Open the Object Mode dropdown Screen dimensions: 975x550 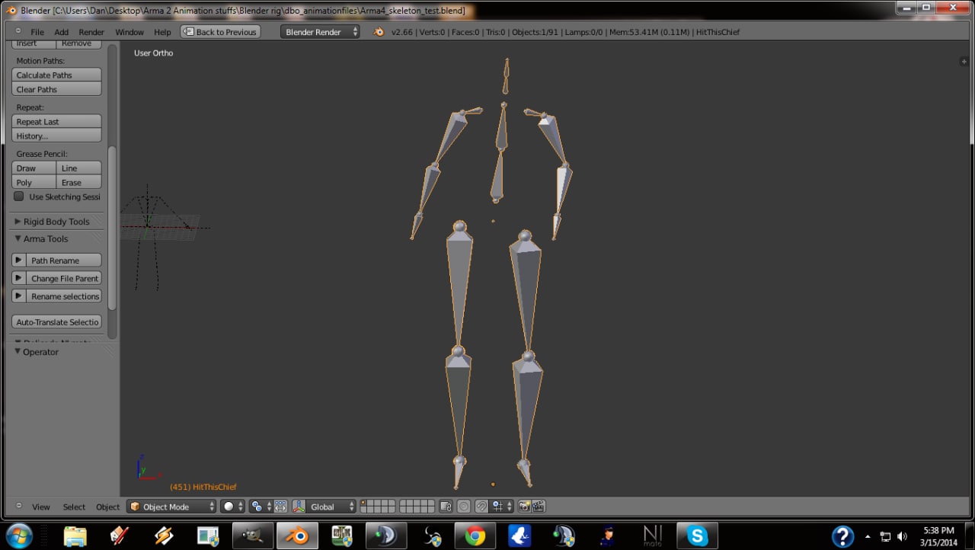pyautogui.click(x=172, y=507)
